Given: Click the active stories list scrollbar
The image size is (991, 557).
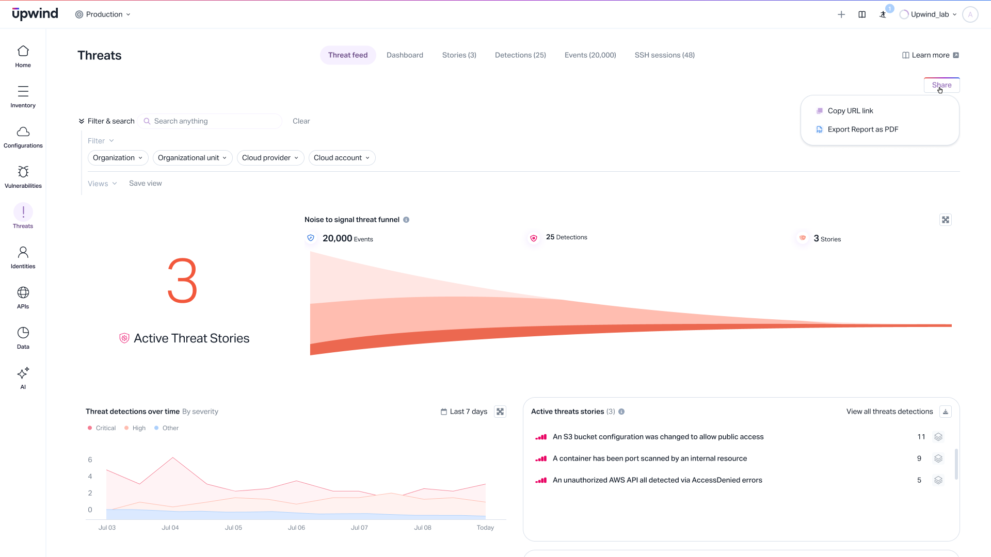Looking at the screenshot, I should 956,464.
